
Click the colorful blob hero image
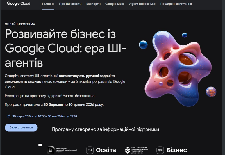[x=178, y=69]
